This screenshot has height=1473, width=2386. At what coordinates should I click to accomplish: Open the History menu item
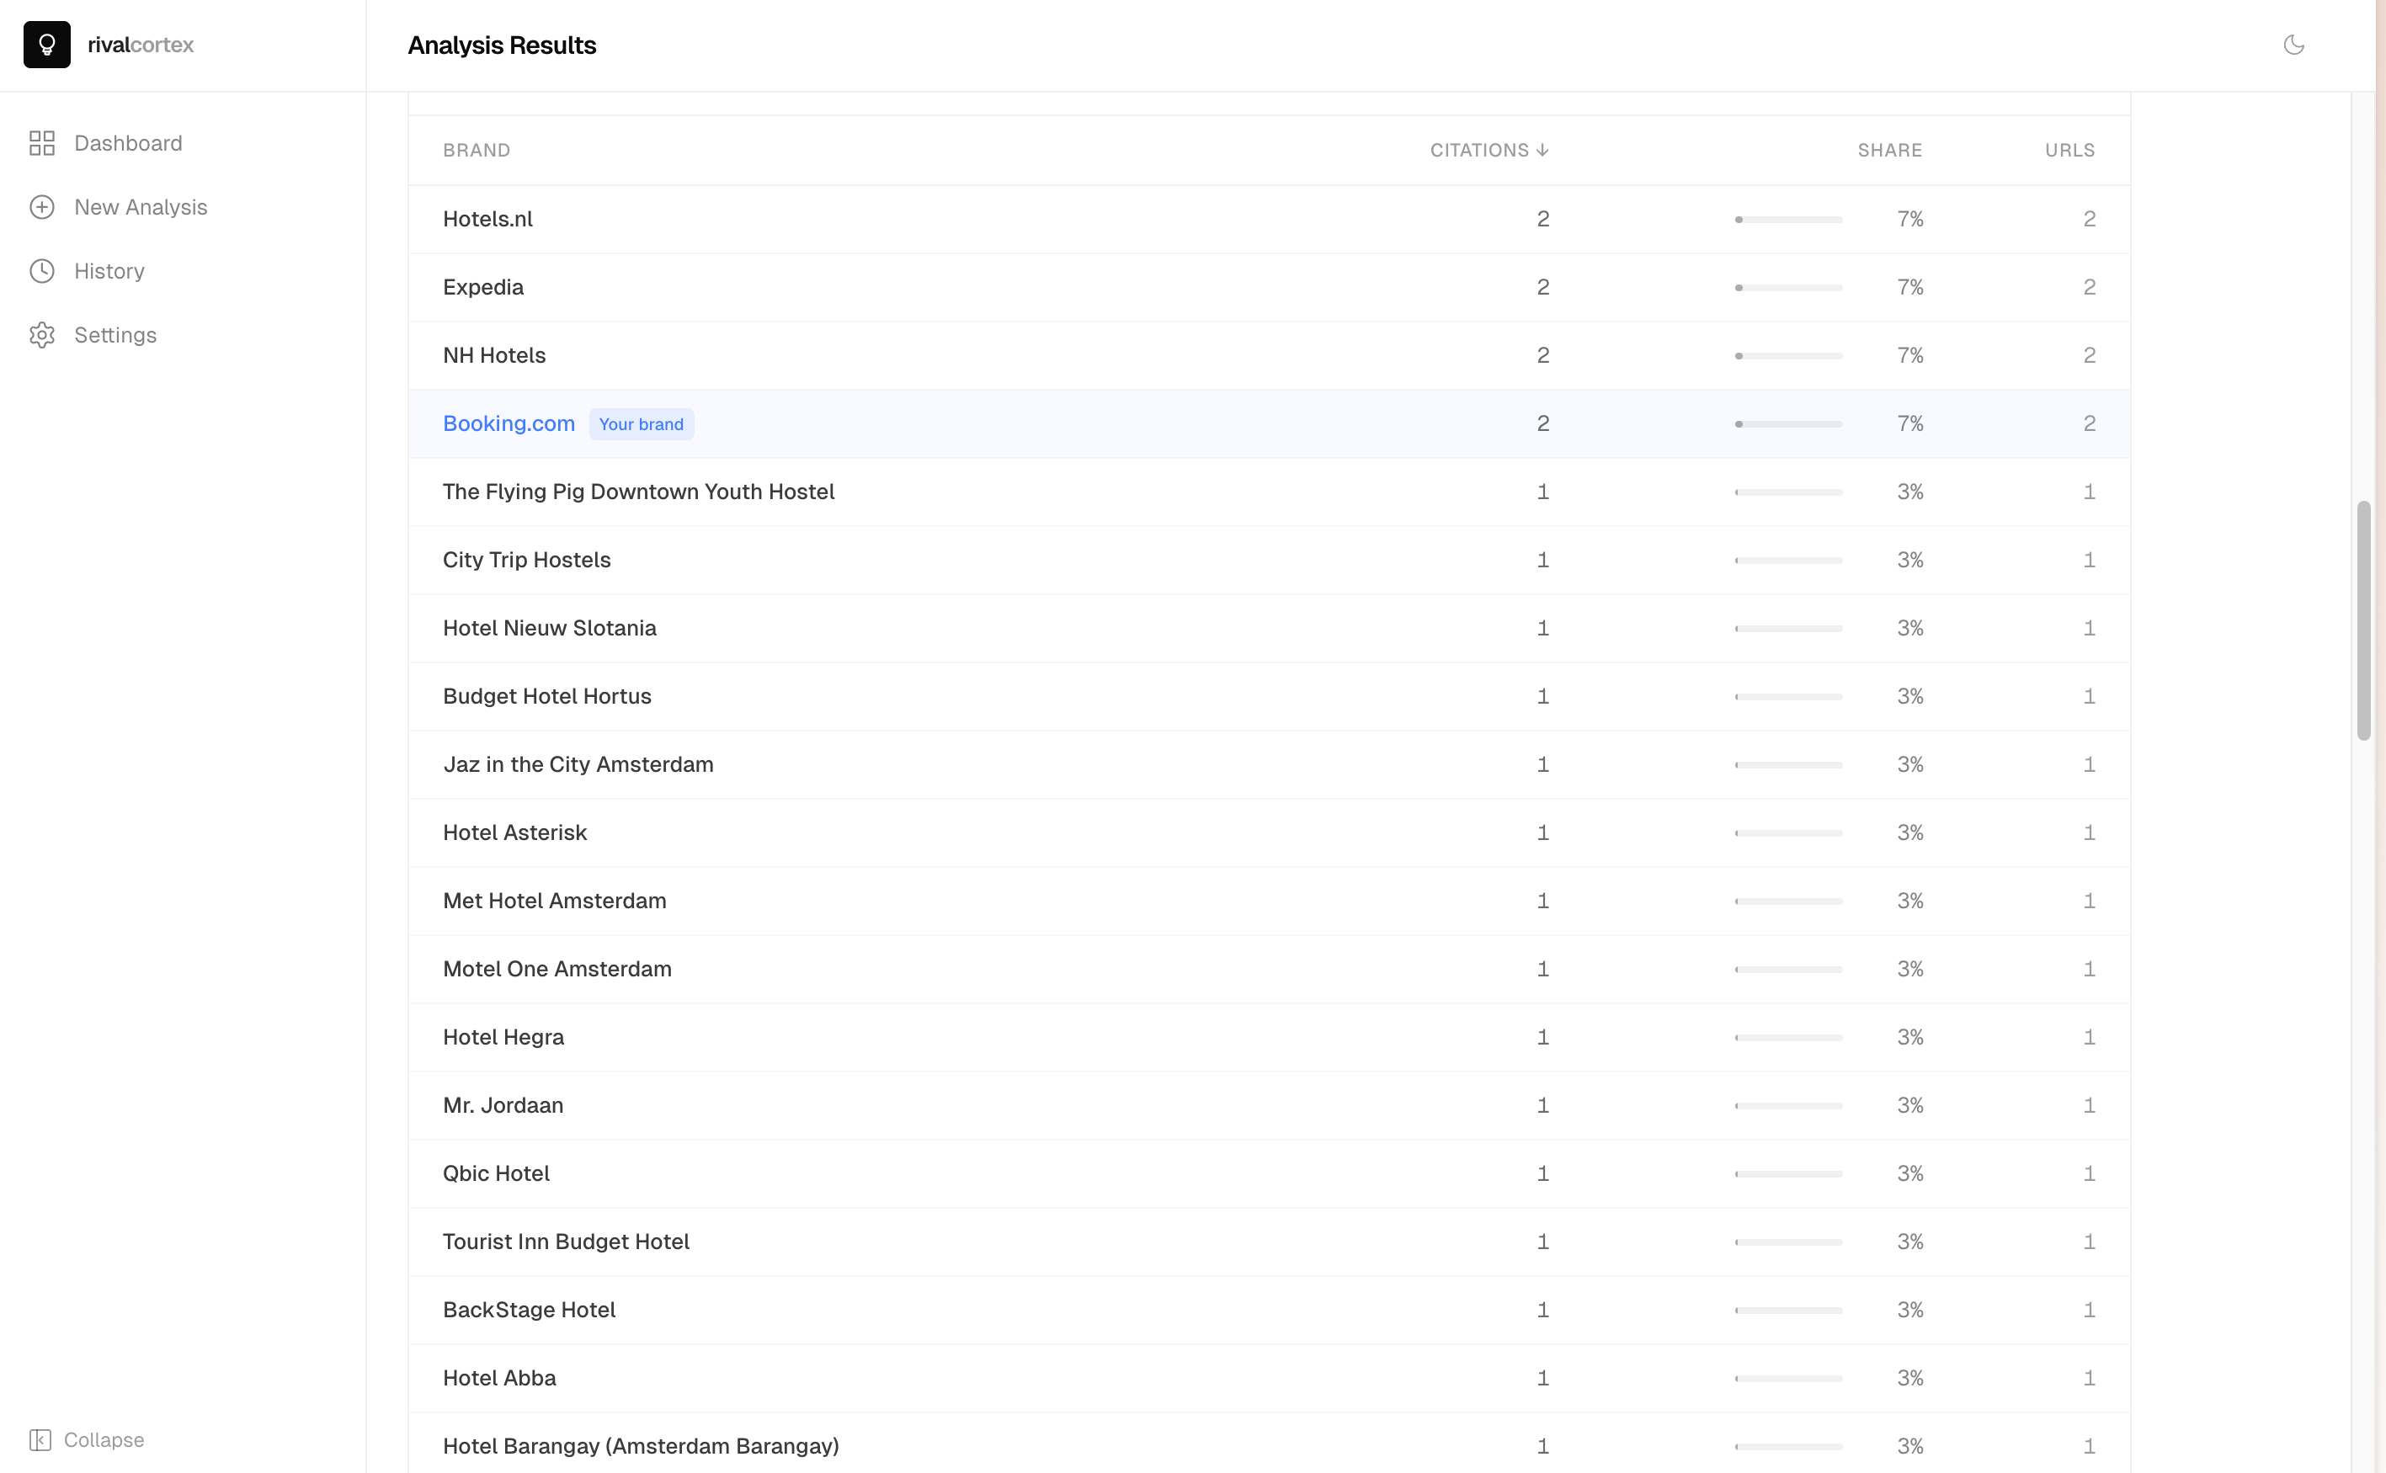point(109,271)
